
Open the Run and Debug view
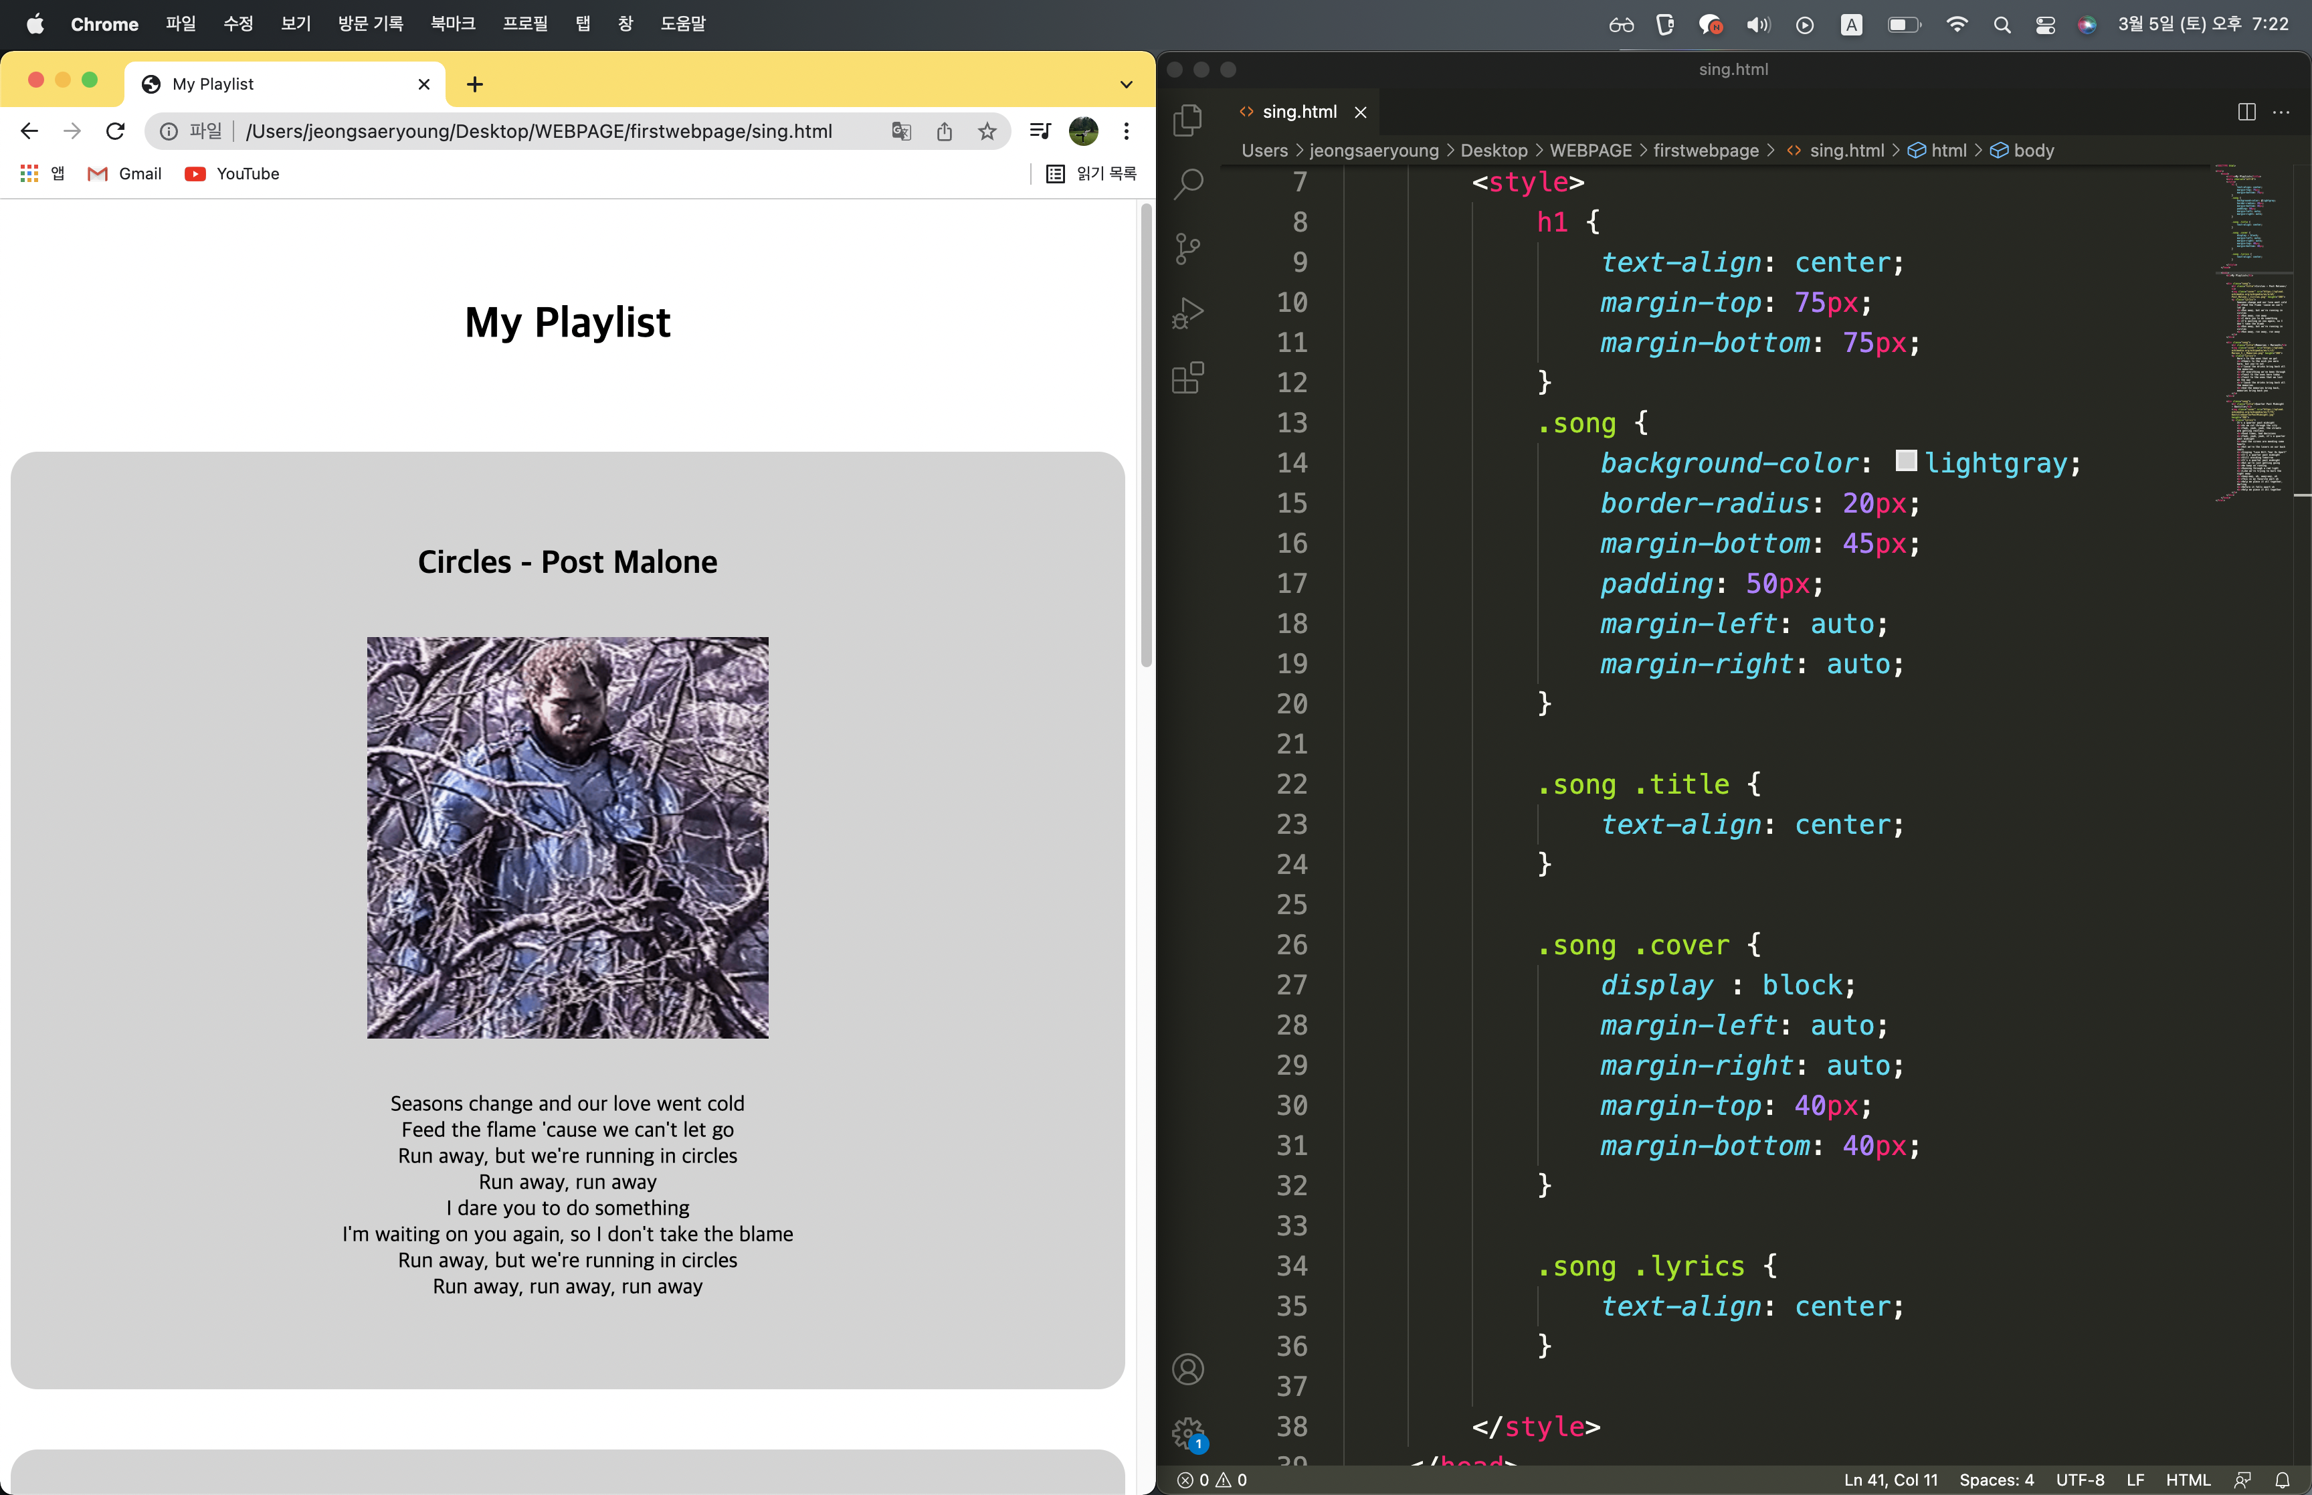point(1187,313)
